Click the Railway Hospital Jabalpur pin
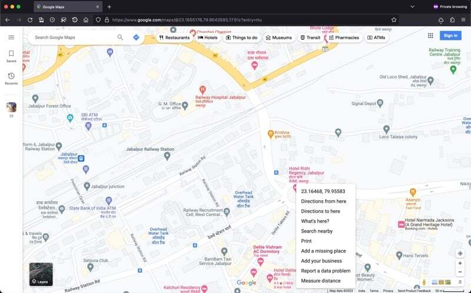 [203, 89]
